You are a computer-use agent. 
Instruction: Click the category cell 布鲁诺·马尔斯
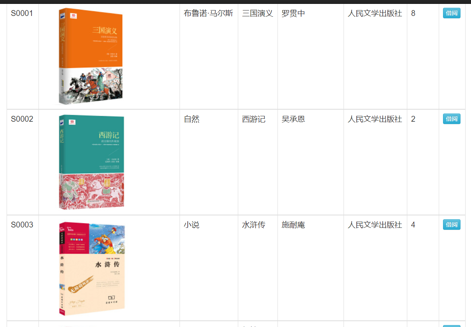208,14
